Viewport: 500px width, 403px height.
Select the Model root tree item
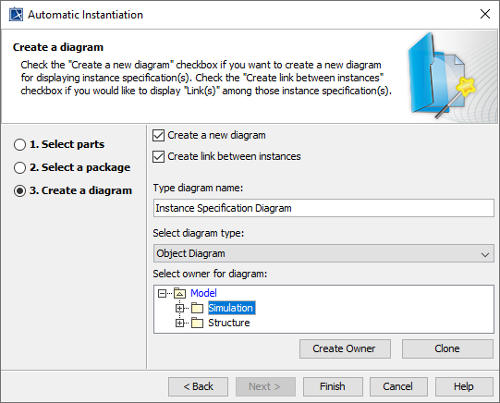pyautogui.click(x=203, y=293)
